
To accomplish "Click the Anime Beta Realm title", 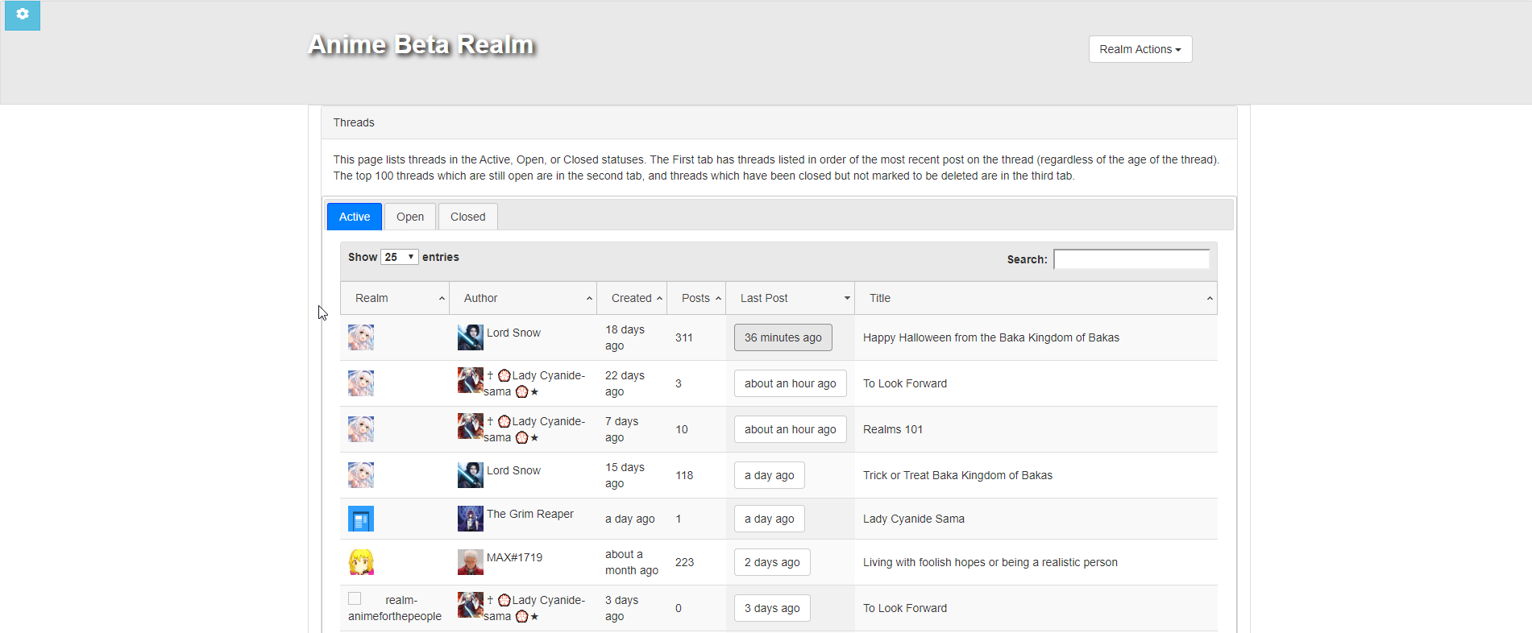I will pos(421,44).
